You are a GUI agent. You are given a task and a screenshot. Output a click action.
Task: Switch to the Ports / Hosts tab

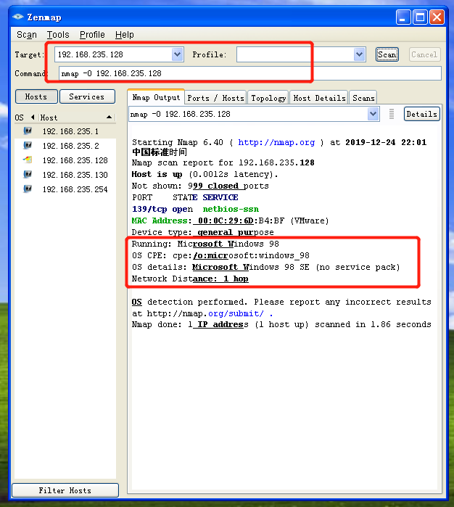pos(215,98)
